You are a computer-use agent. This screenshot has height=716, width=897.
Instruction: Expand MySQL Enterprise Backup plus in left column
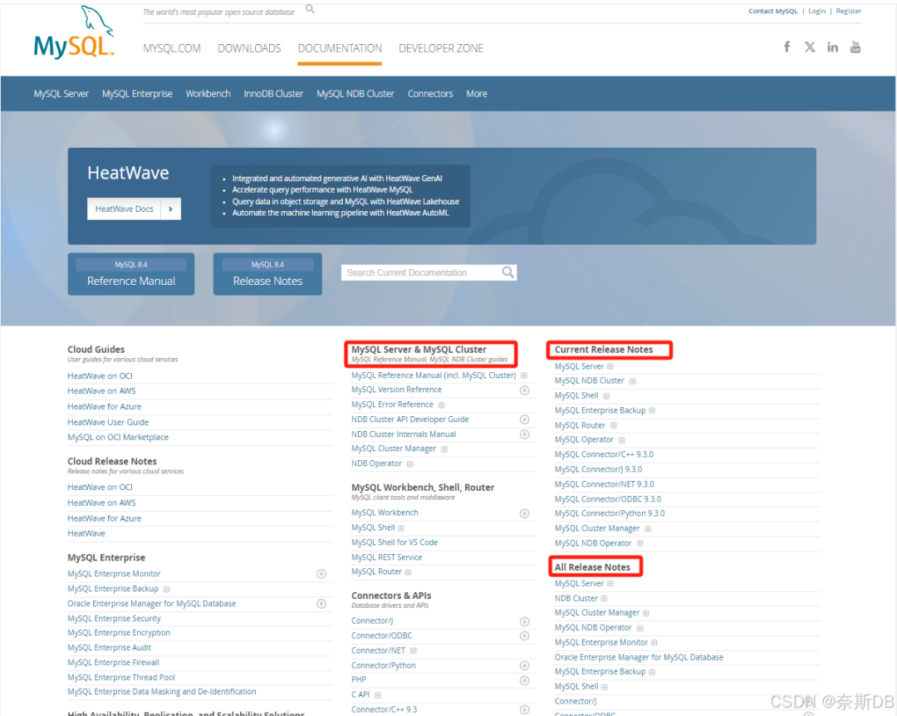(166, 590)
